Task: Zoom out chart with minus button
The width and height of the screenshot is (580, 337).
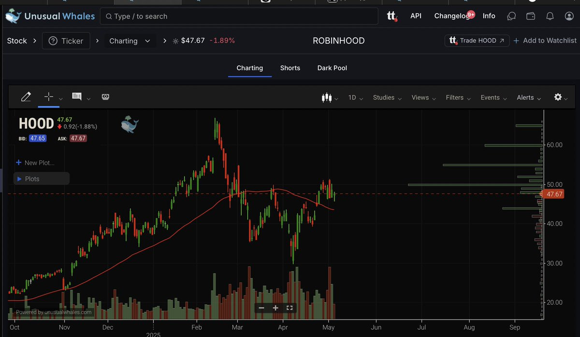Action: tap(261, 308)
